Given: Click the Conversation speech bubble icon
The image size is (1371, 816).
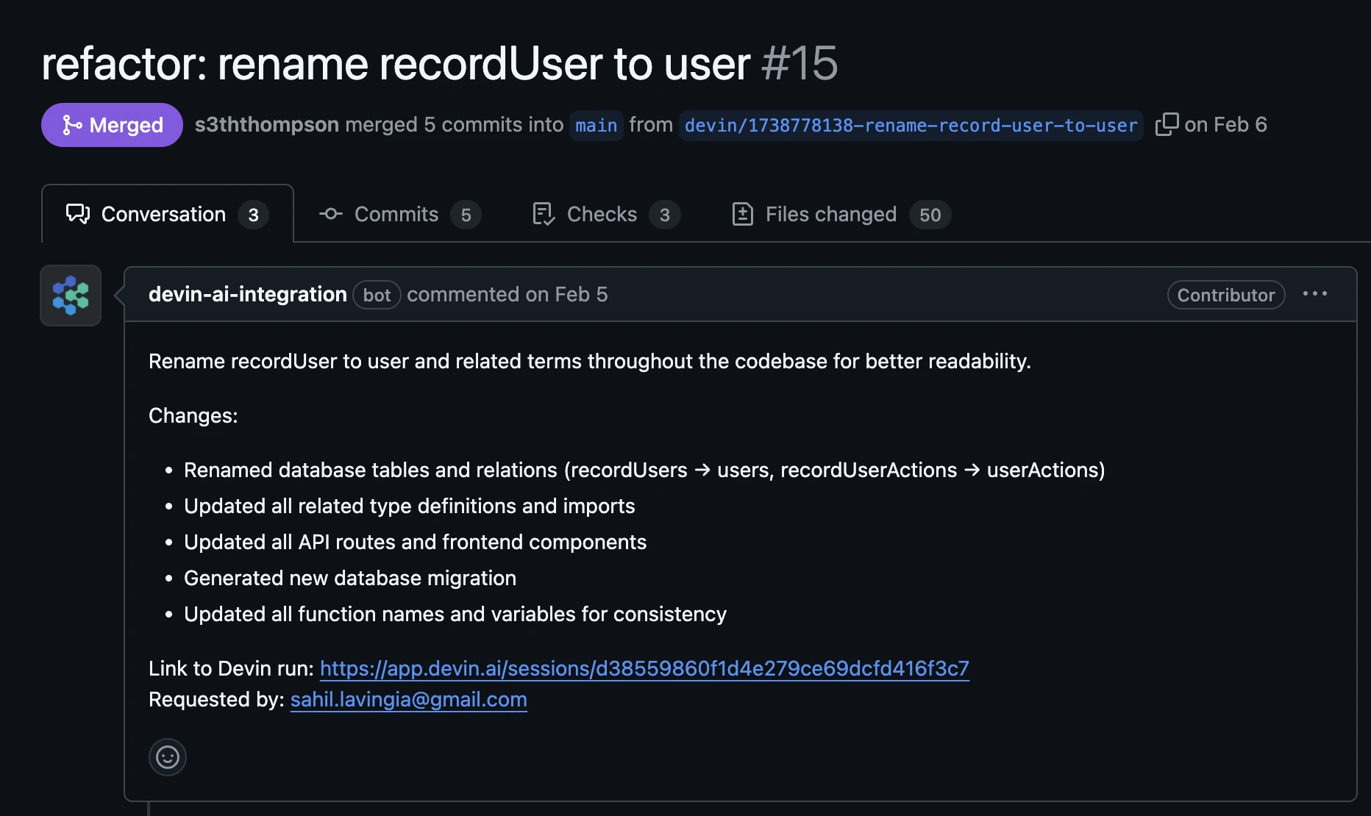Looking at the screenshot, I should point(78,214).
